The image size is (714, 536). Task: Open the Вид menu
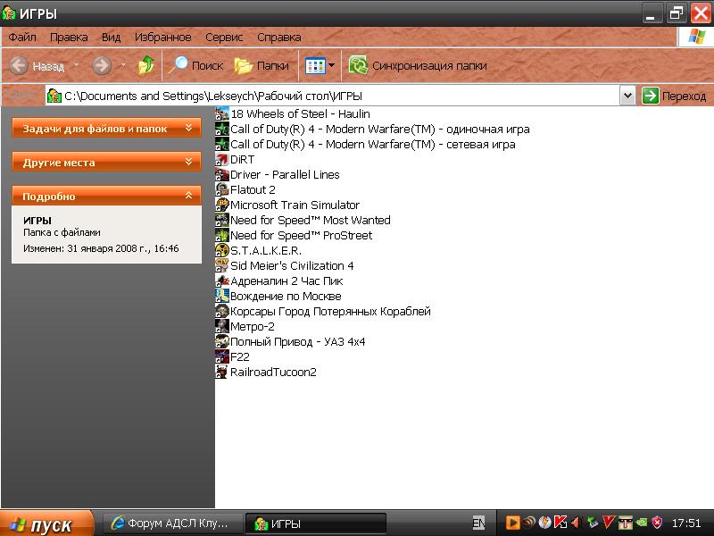(111, 37)
